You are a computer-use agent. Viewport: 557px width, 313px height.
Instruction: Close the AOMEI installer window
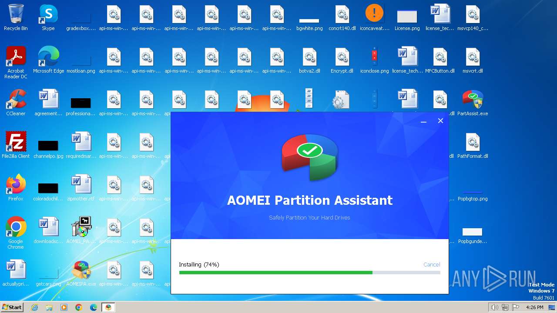click(x=440, y=121)
